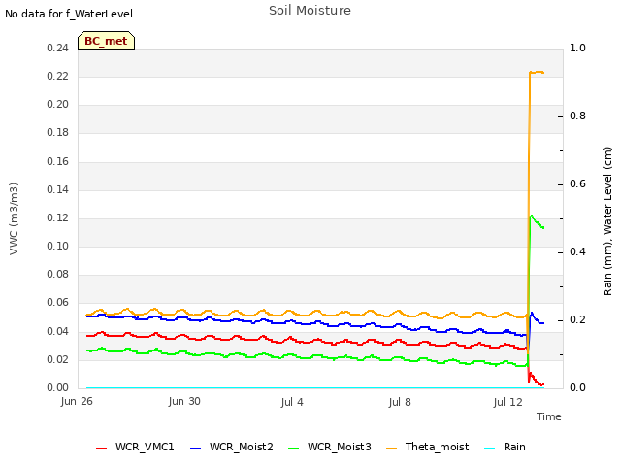Click the Time axis label
The height and width of the screenshot is (466, 621).
click(x=549, y=416)
